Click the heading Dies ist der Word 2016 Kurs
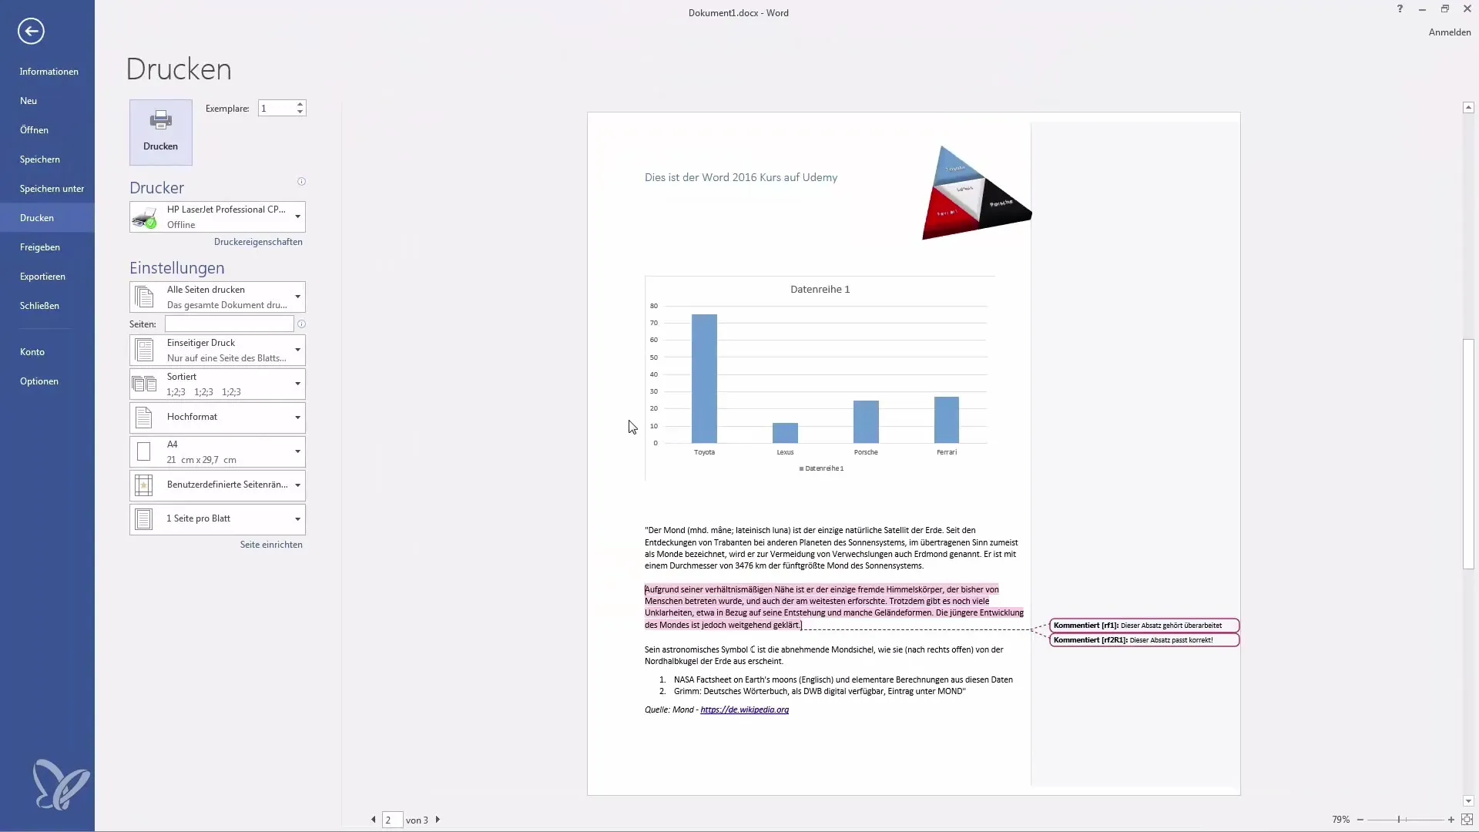1479x832 pixels. (741, 178)
